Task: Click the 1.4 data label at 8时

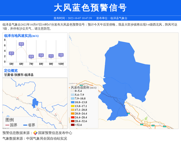Action: coord(41,55)
